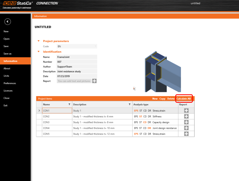Add report for CON5 plus icon
239x181 pixels.
point(186,134)
